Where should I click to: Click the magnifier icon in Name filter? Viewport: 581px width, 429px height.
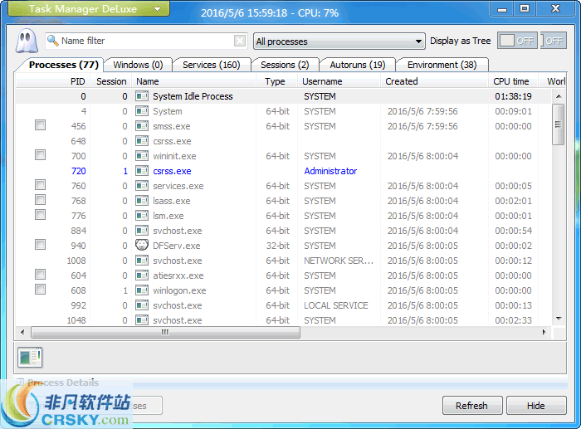click(x=53, y=41)
